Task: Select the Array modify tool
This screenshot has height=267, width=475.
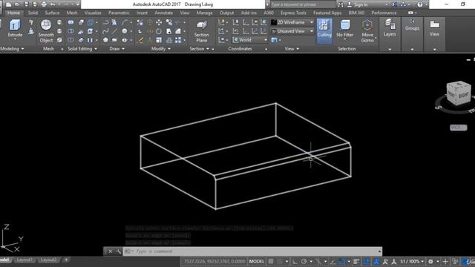Action: (178, 39)
